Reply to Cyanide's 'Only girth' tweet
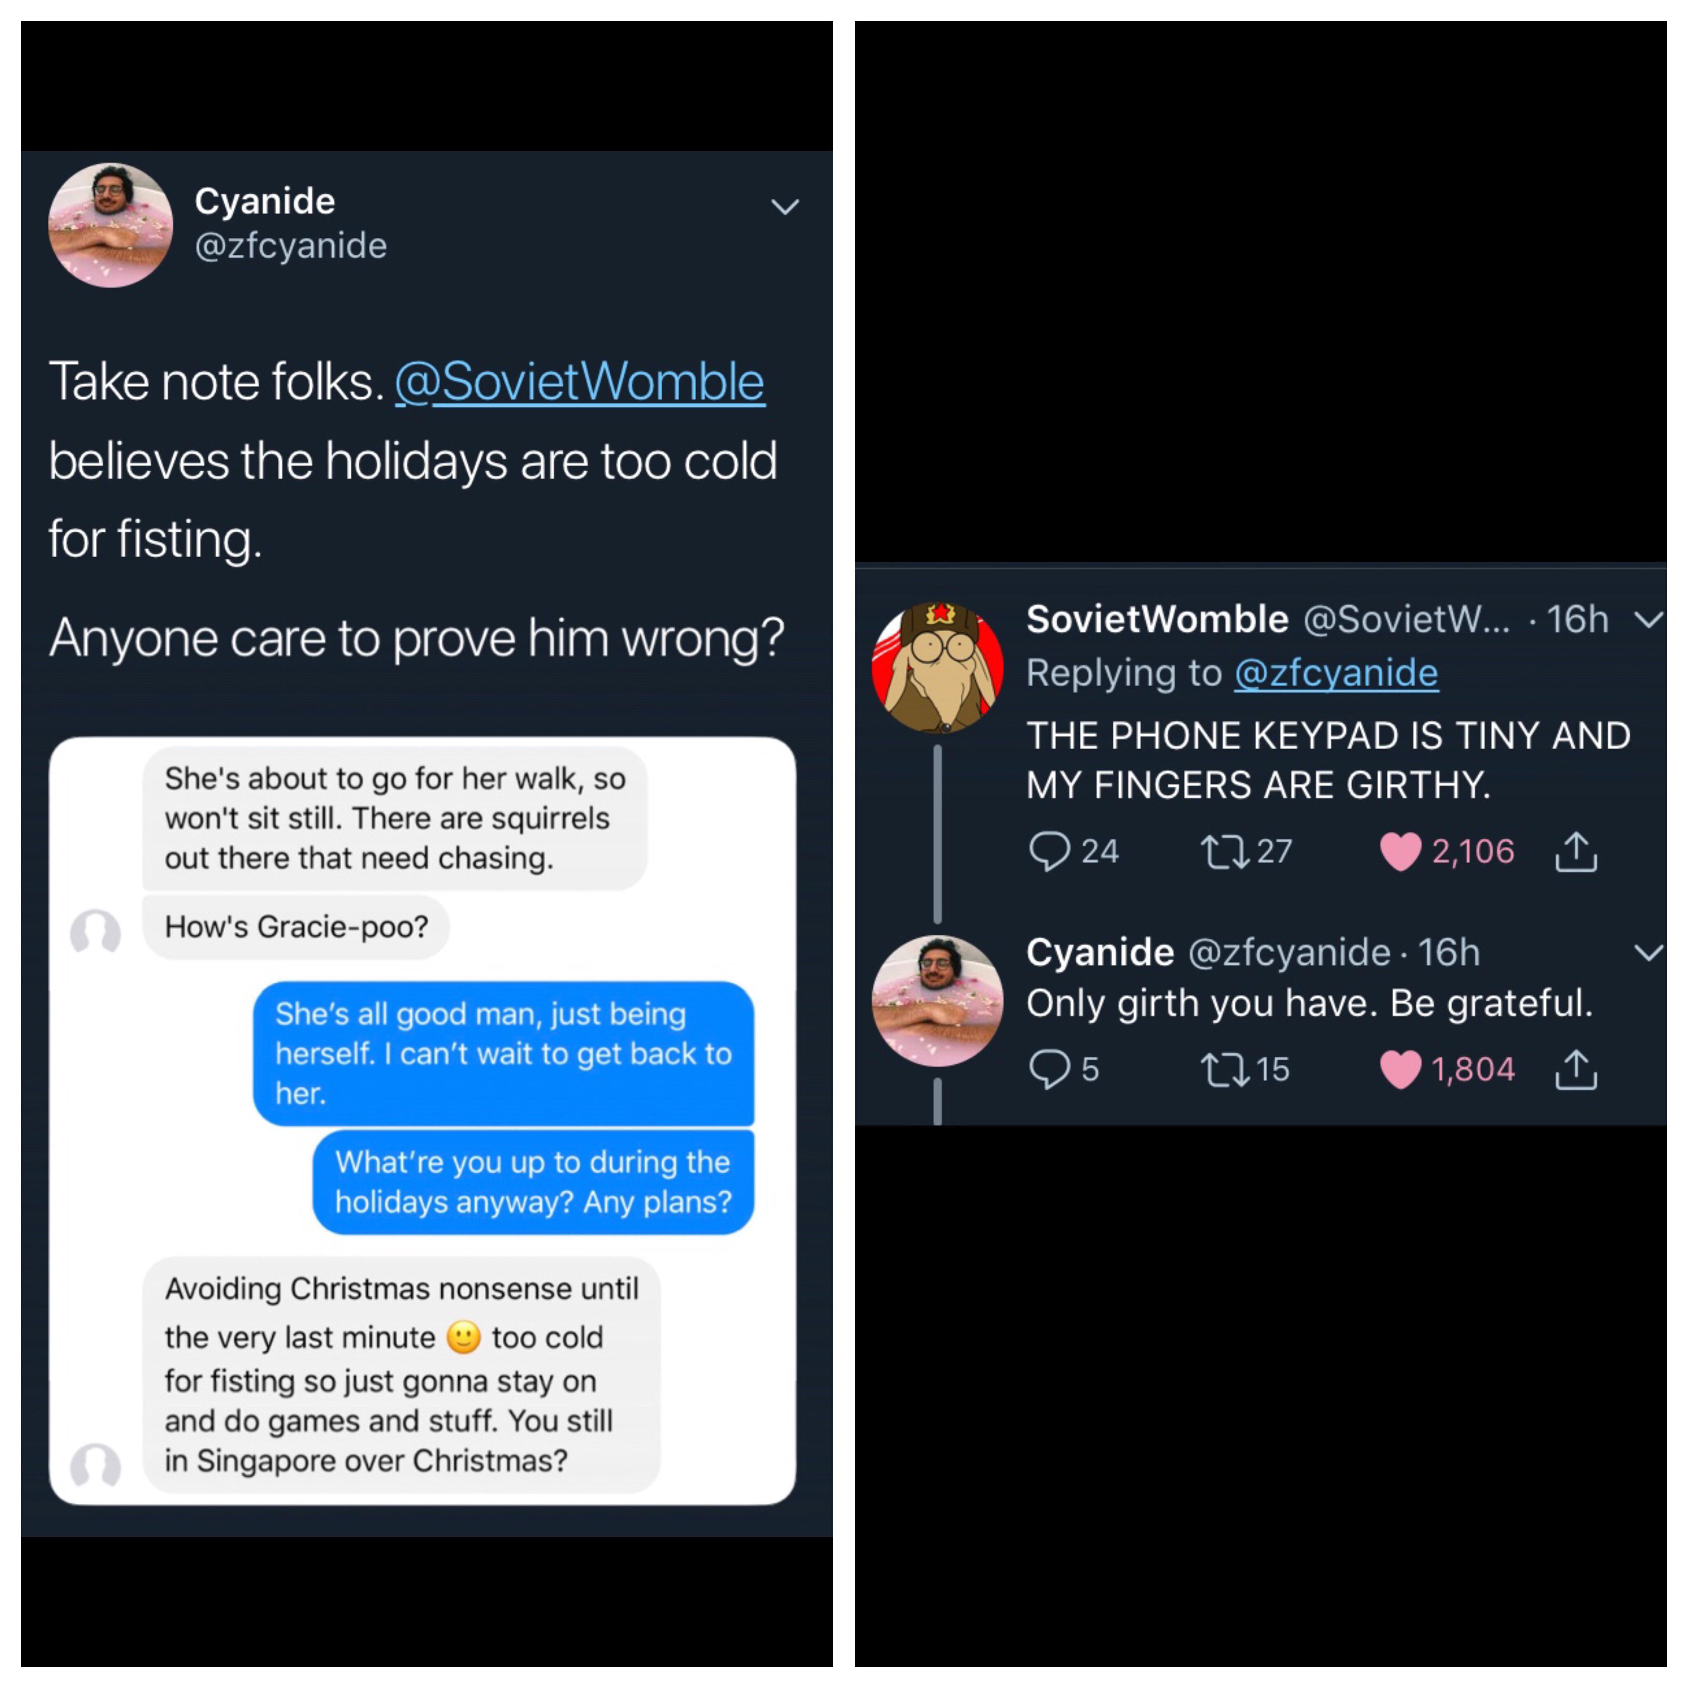 point(1049,1069)
